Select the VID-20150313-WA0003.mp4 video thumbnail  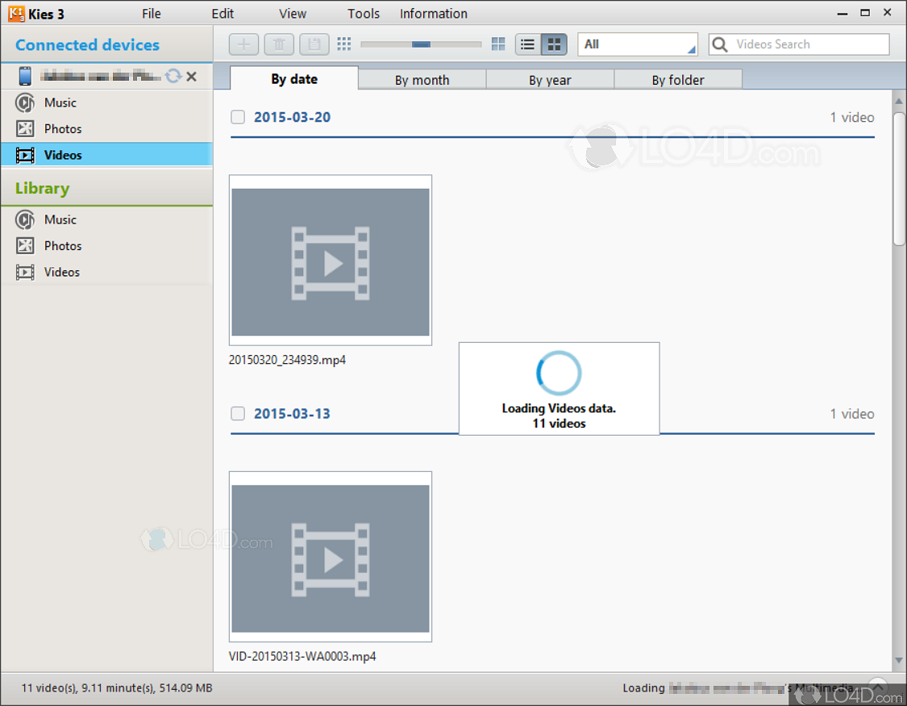(x=331, y=557)
